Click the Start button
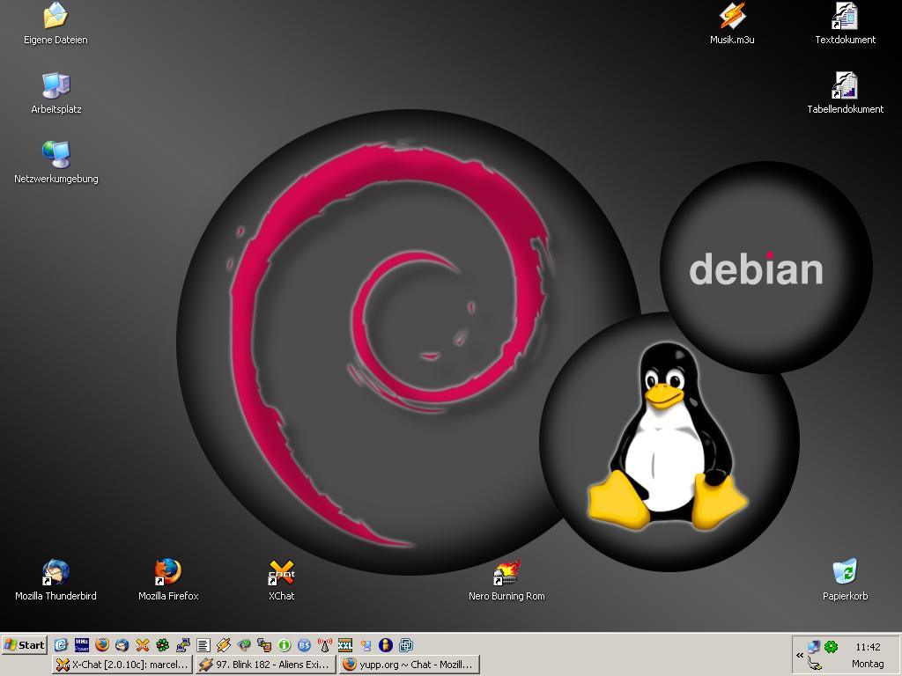 point(24,645)
